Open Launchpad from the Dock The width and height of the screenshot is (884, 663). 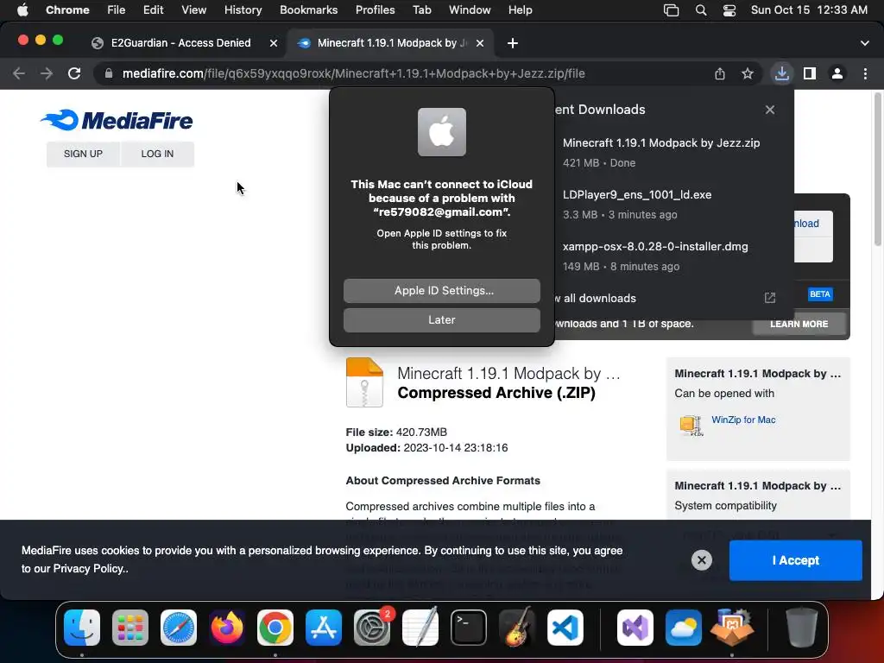tap(130, 628)
